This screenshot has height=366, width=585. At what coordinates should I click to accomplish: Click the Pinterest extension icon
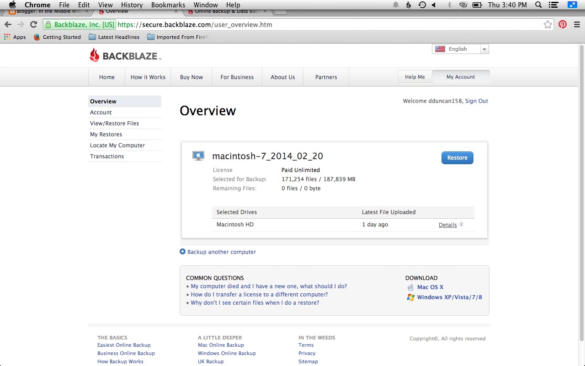click(x=563, y=25)
